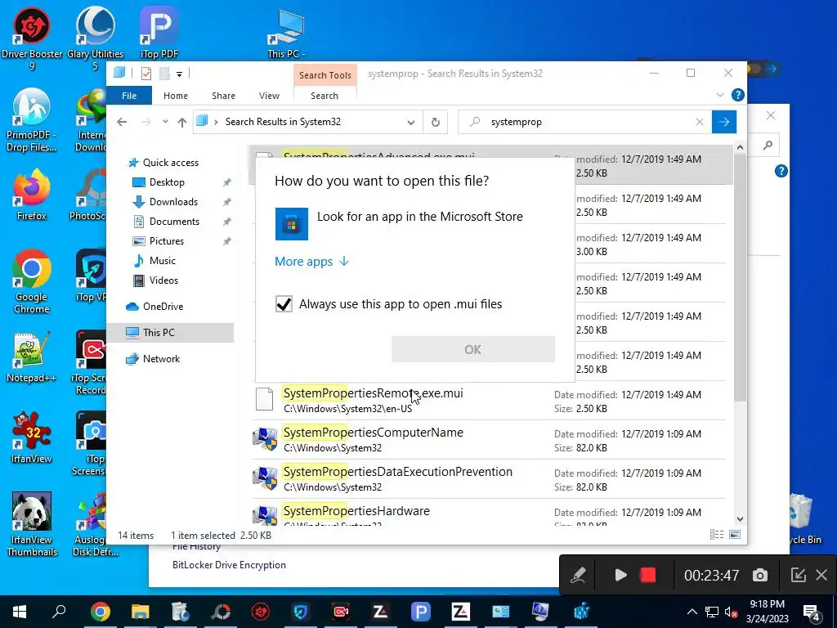Expand the ribbon chevron
Image resolution: width=837 pixels, height=628 pixels.
[x=720, y=95]
